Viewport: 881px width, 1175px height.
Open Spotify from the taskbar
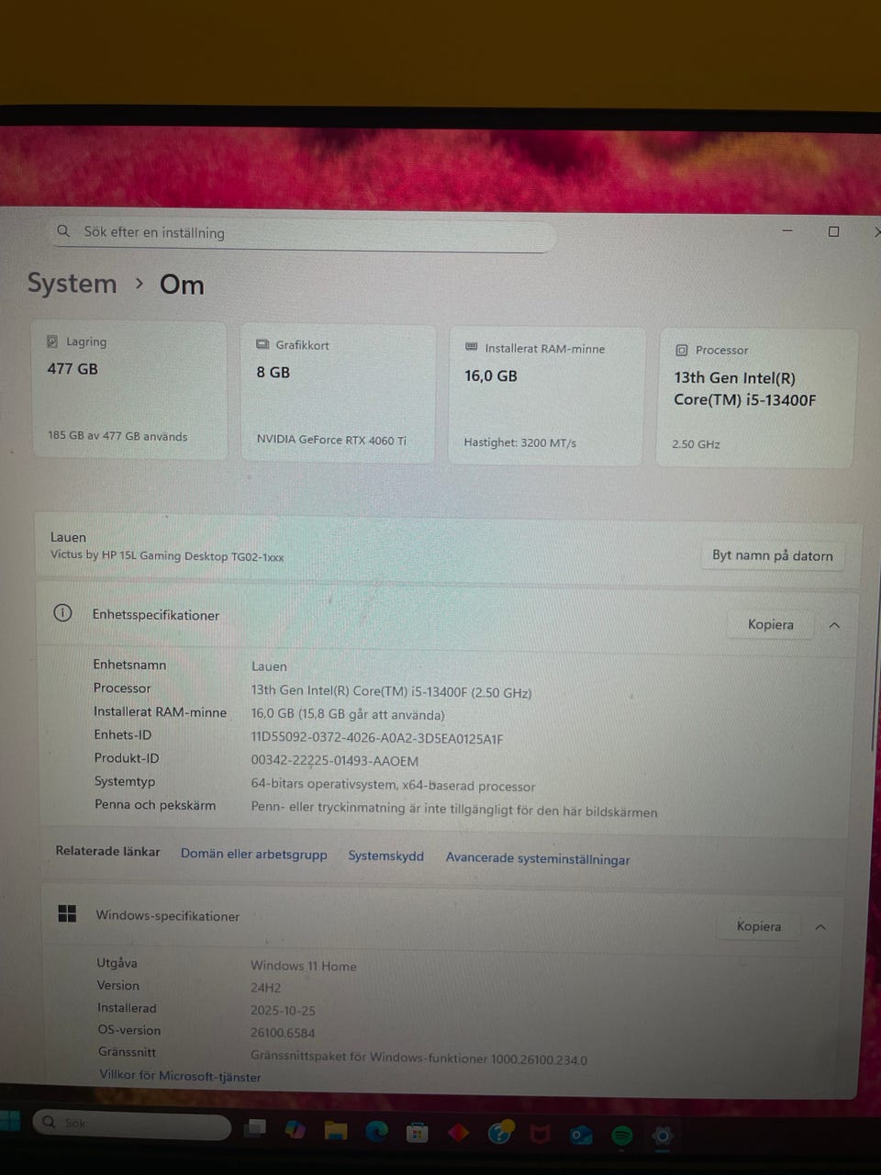(621, 1136)
